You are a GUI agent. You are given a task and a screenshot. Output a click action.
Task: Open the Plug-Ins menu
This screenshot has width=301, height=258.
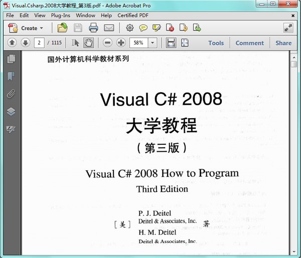click(61, 16)
